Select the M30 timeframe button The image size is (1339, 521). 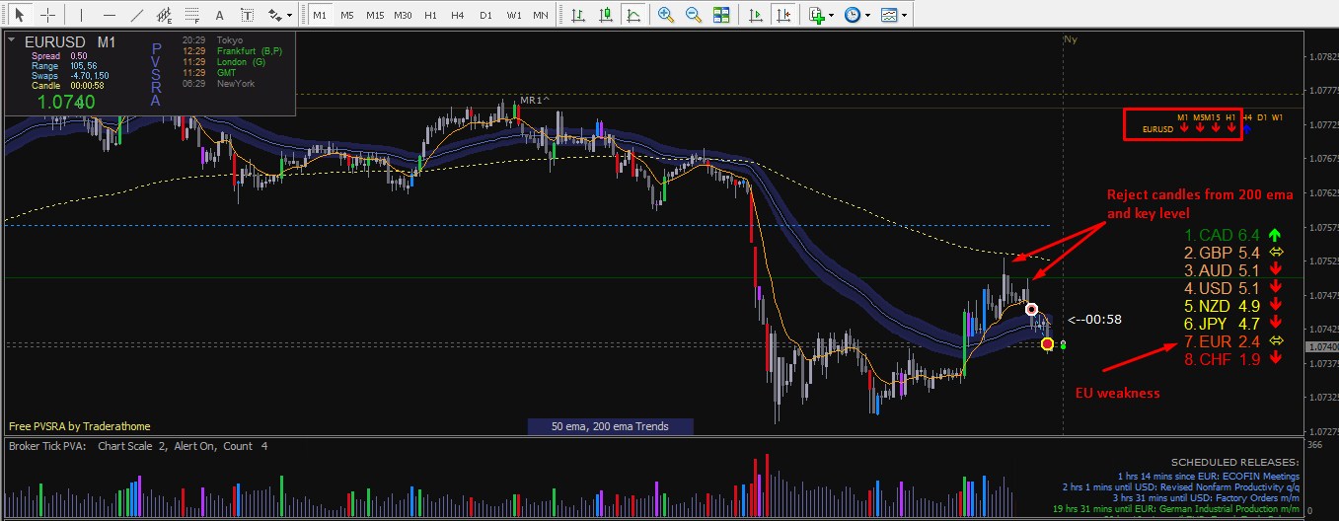coord(403,15)
